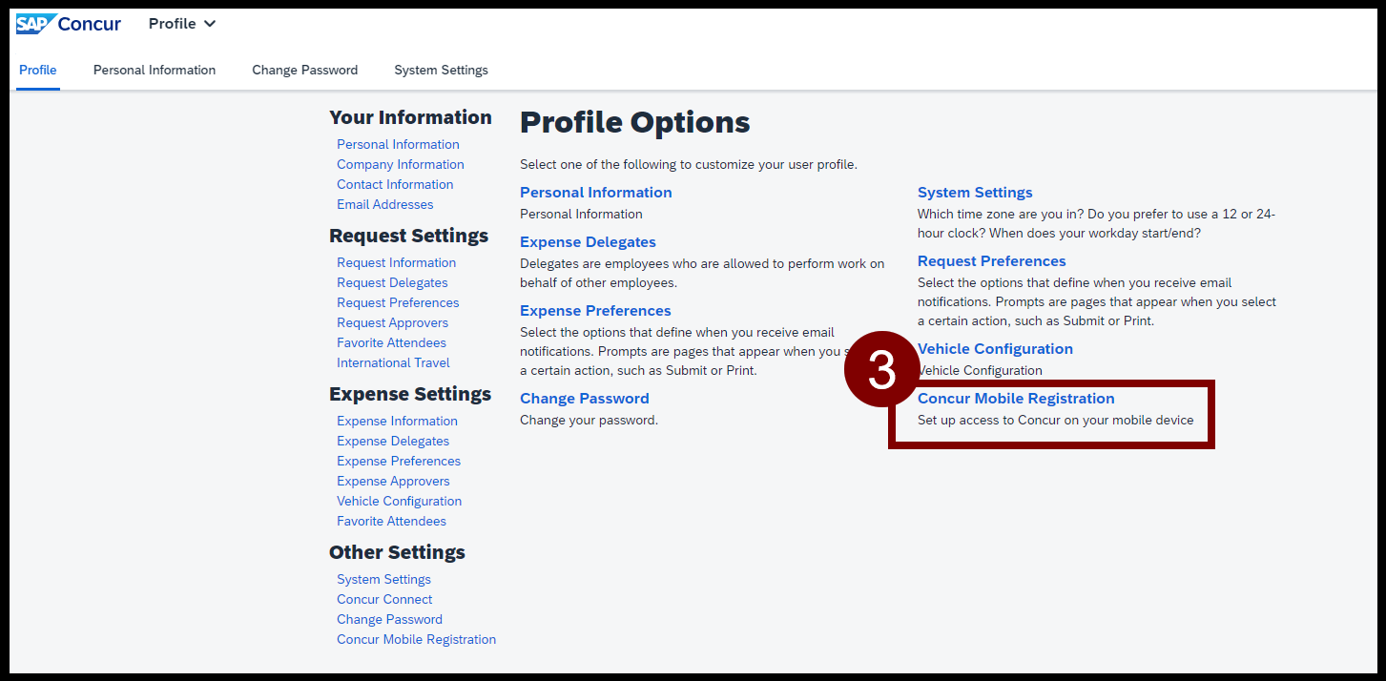The height and width of the screenshot is (681, 1386).
Task: Open Concur Mobile Registration heading in Profile Options
Action: [1016, 399]
